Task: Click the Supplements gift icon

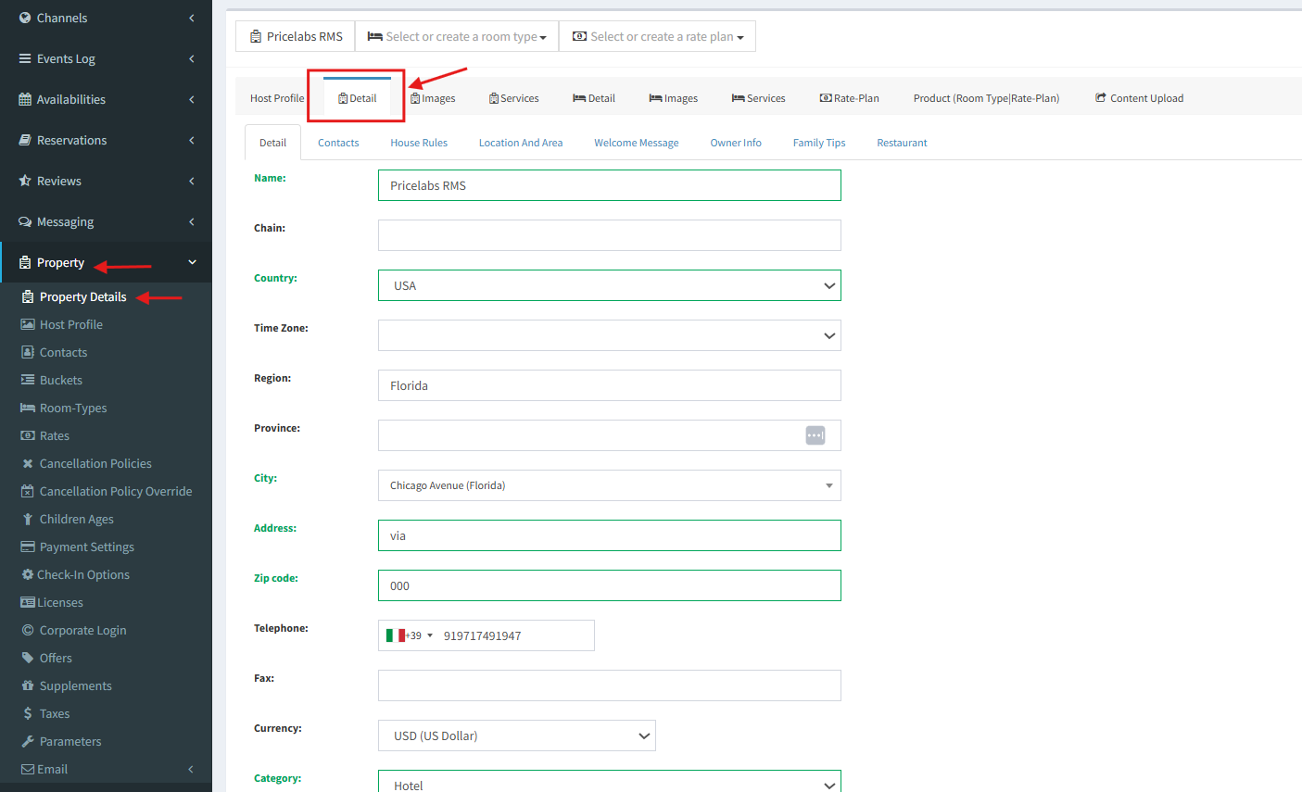Action: click(28, 685)
